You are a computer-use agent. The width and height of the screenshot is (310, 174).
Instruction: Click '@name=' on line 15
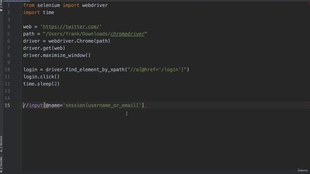click(x=54, y=105)
